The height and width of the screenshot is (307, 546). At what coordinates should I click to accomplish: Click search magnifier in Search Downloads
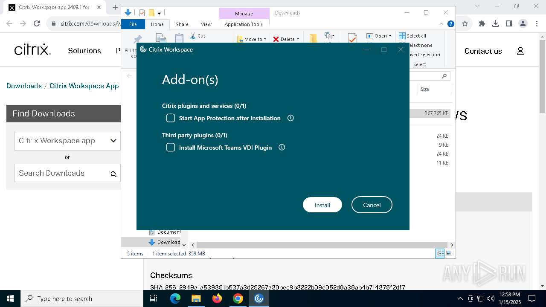tap(113, 174)
